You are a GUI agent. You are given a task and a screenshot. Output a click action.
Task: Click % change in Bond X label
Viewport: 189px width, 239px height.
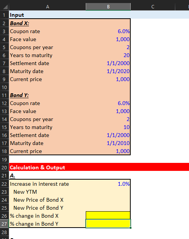click(34, 216)
